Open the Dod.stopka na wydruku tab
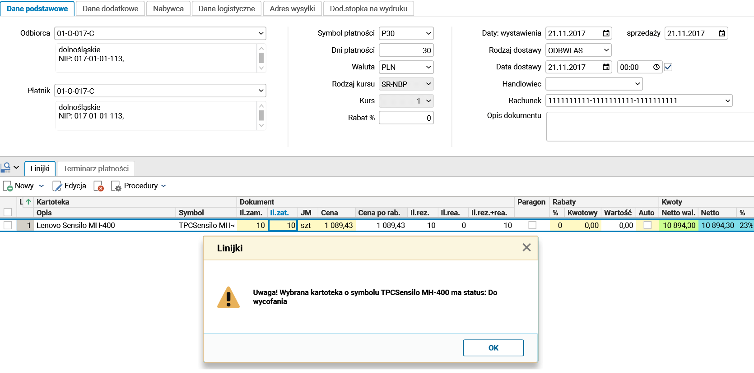 [368, 9]
